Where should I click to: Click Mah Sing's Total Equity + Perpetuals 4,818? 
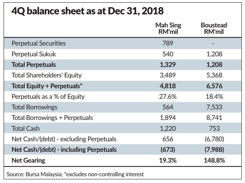pos(168,86)
